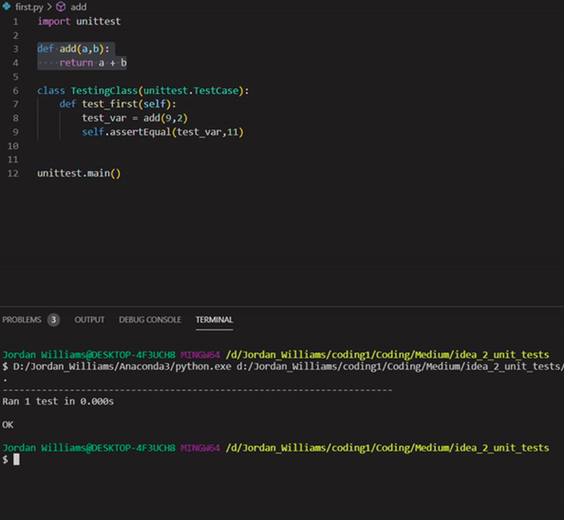
Task: Focus the terminal prompt cursor block
Action: [x=16, y=459]
